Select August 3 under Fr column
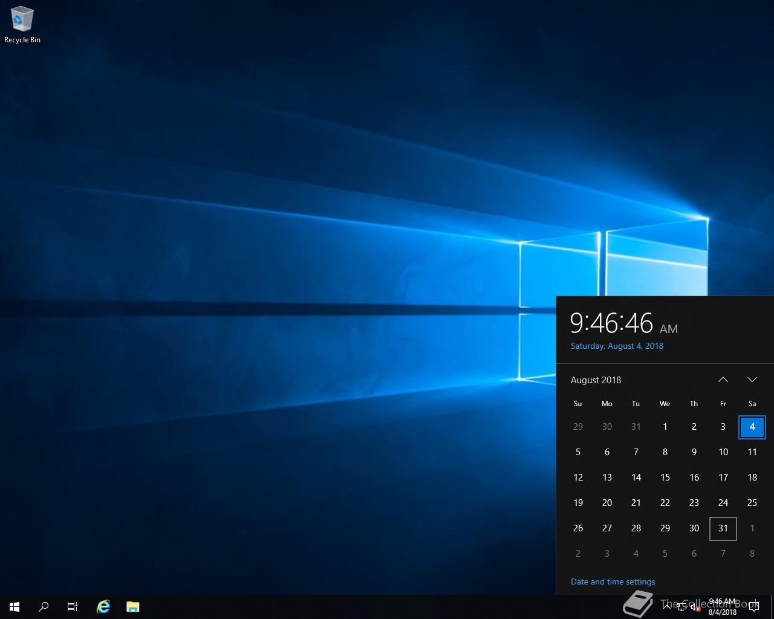The width and height of the screenshot is (774, 619). [x=723, y=427]
